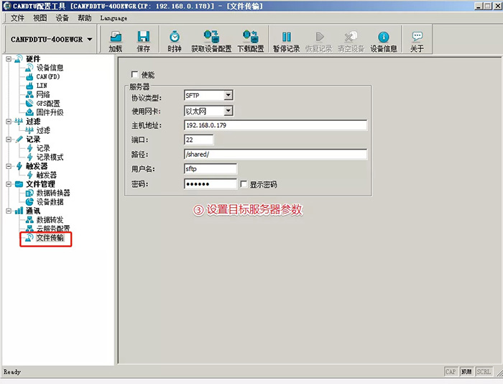503x384 pixels.
Task: Collapse the 硬件 tree node
Action: [8, 59]
